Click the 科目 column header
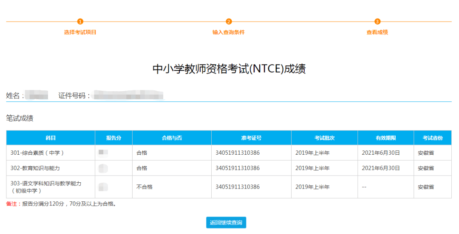This screenshot has height=234, width=459. click(x=51, y=138)
